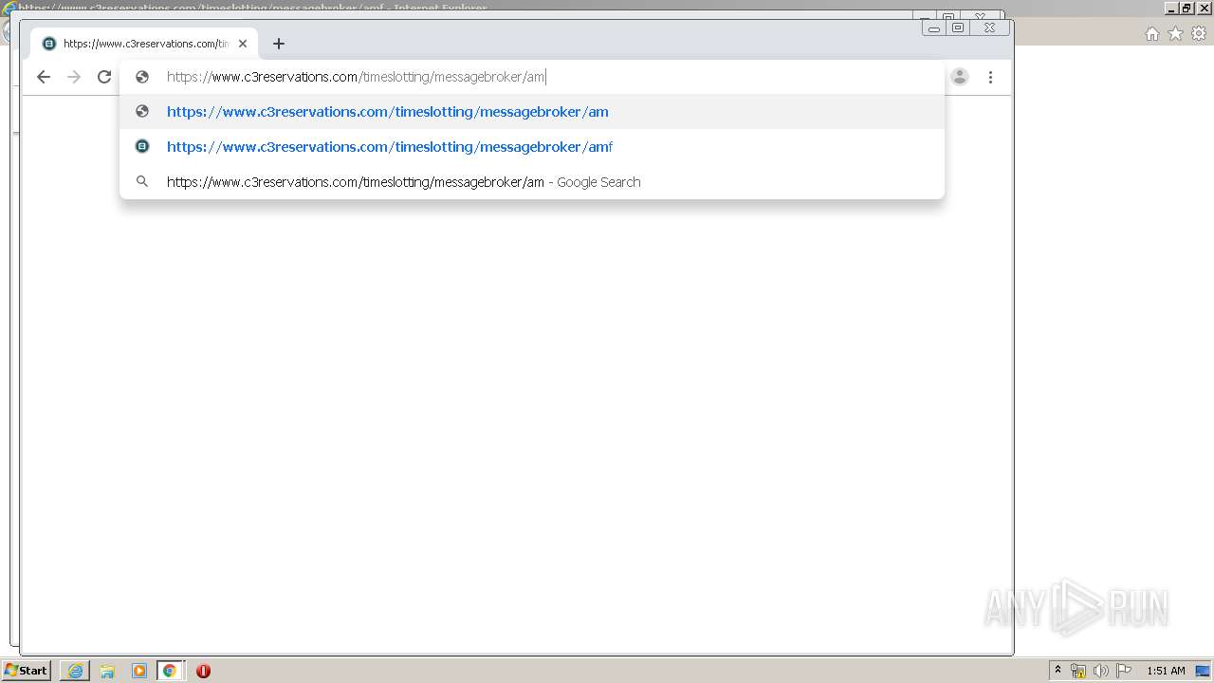
Task: Pick the suggestion ending in /amf
Action: click(x=532, y=147)
